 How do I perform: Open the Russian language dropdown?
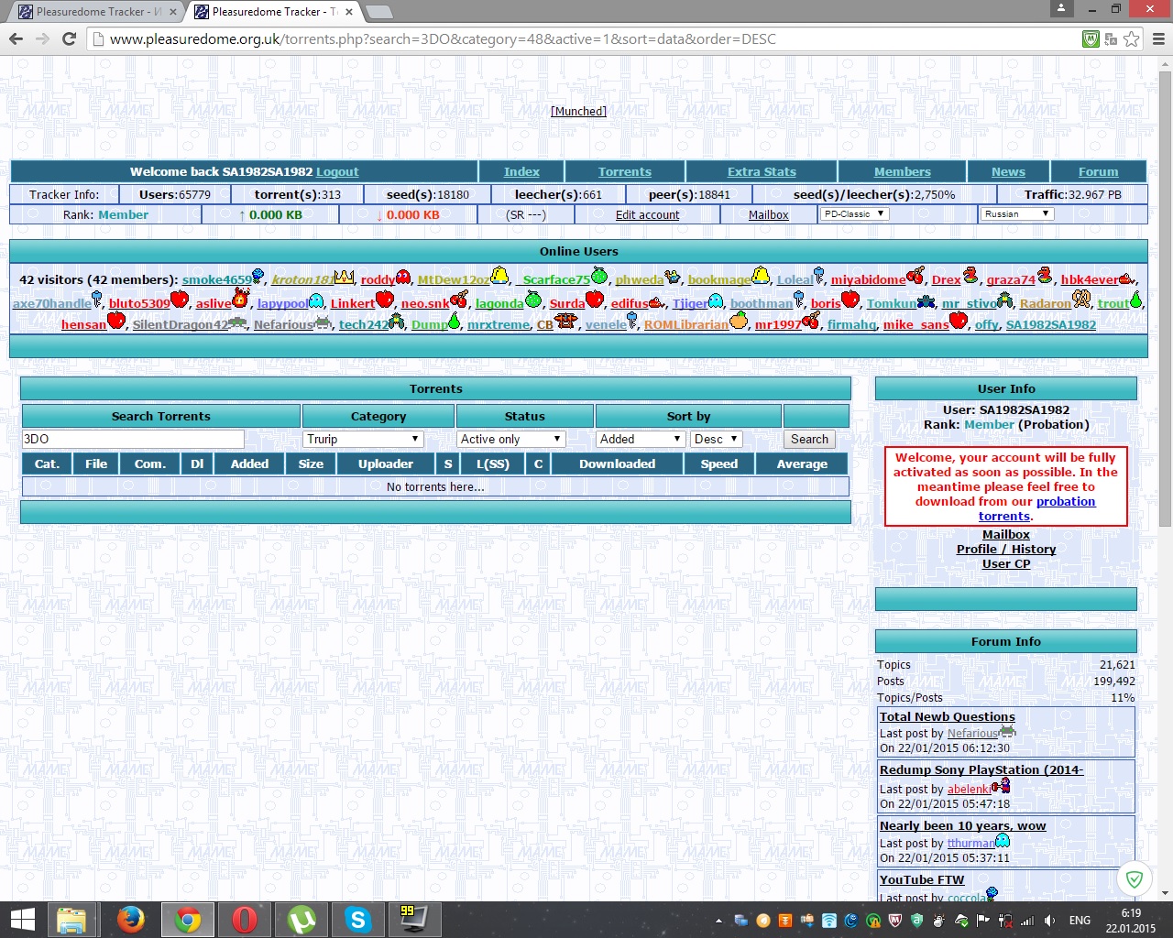pyautogui.click(x=1017, y=213)
